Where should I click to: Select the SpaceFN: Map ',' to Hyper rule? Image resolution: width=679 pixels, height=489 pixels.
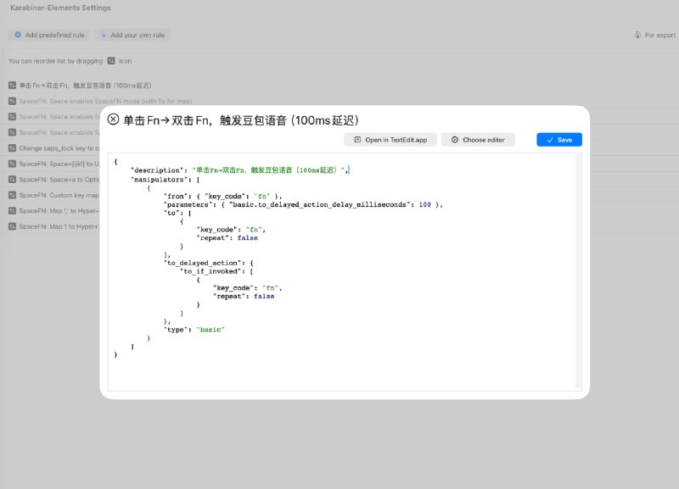[x=59, y=210]
